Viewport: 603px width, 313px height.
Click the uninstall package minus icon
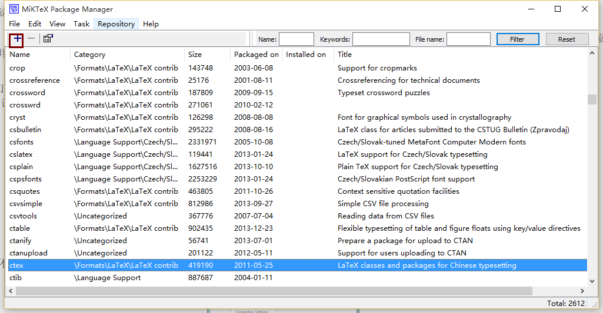(31, 38)
